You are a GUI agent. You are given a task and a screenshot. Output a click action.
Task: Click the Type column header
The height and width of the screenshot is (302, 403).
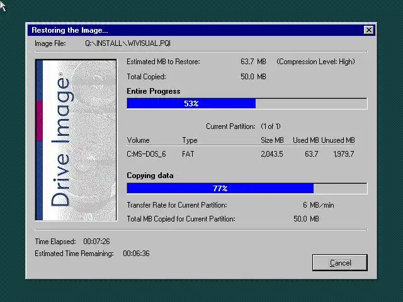tap(190, 140)
